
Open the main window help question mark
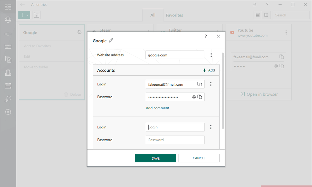point(267,4)
